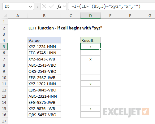Click the formula bar text field

click(x=112, y=6)
